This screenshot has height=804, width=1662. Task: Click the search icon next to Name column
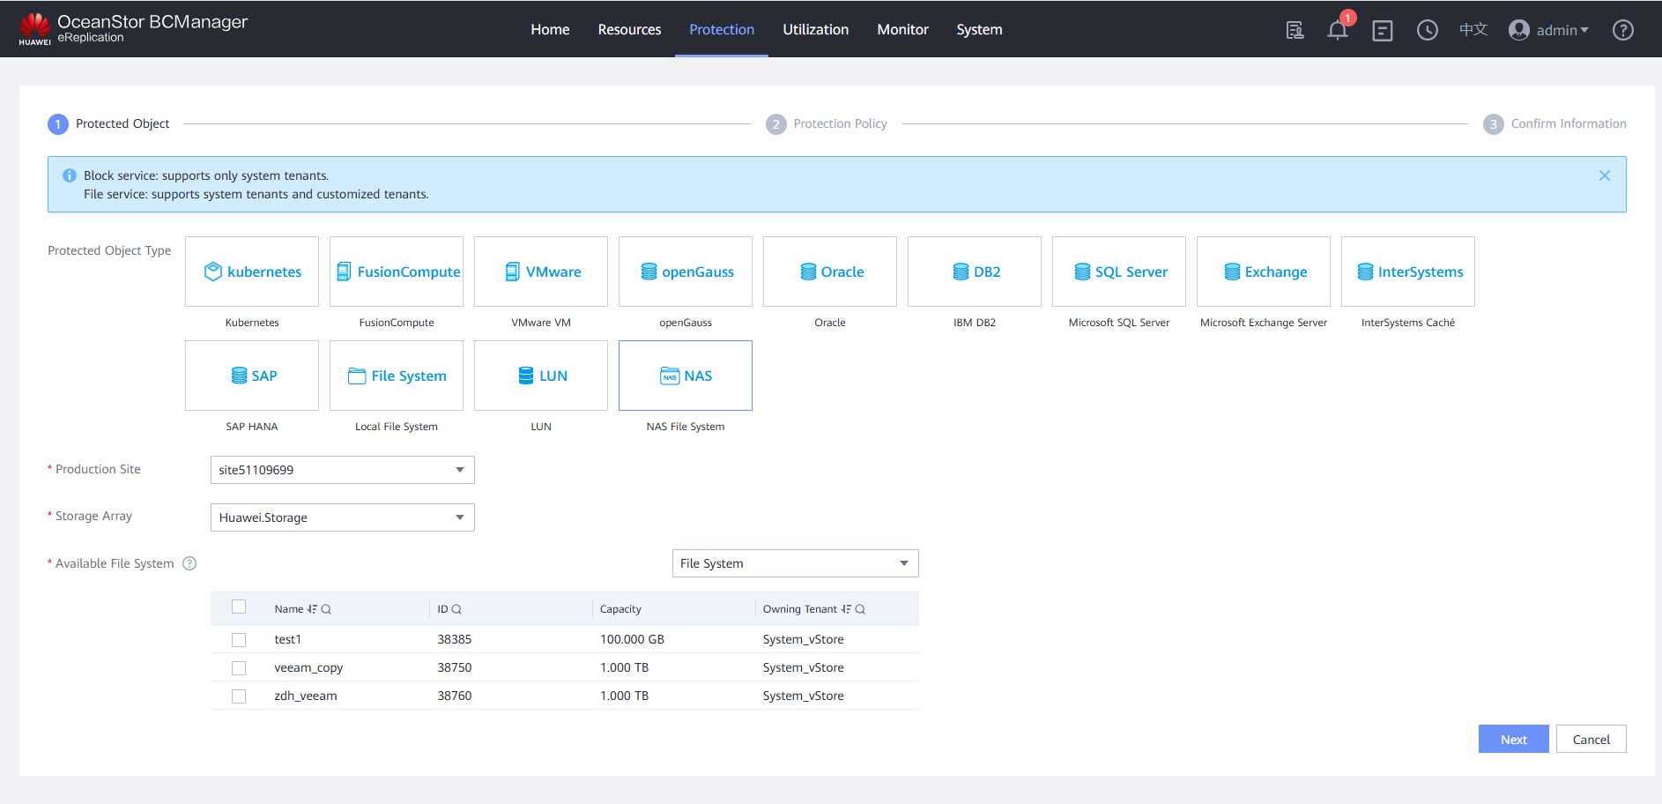point(326,609)
